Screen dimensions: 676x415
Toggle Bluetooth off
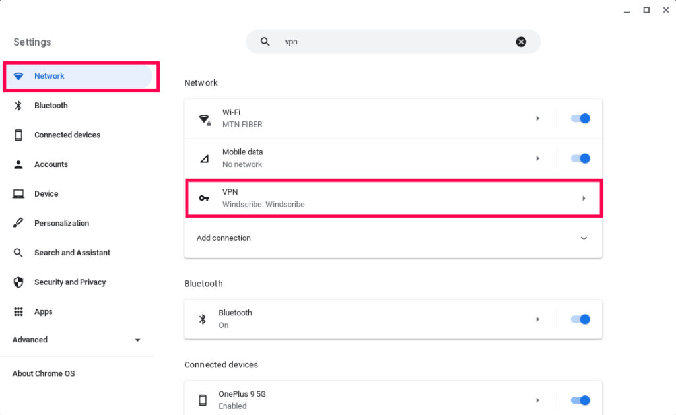click(580, 319)
